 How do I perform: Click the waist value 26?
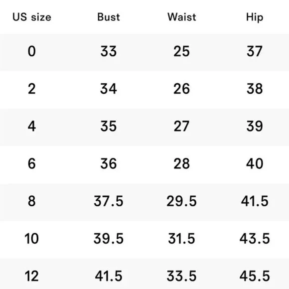[181, 89]
